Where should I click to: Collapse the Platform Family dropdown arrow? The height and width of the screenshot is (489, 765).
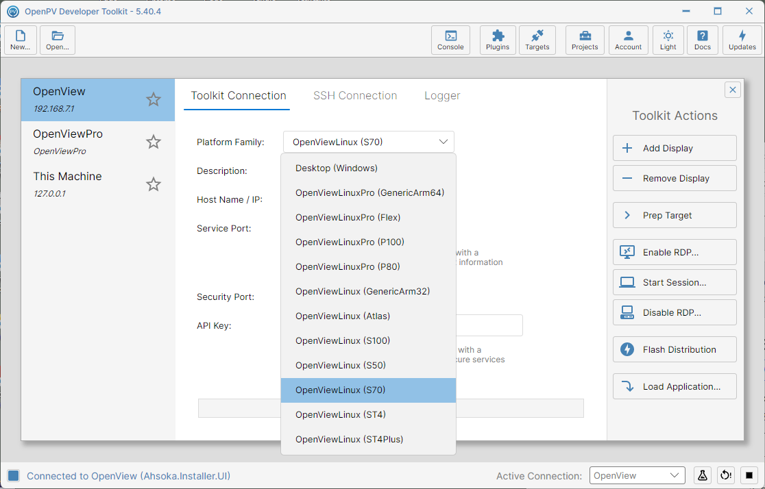pyautogui.click(x=443, y=142)
